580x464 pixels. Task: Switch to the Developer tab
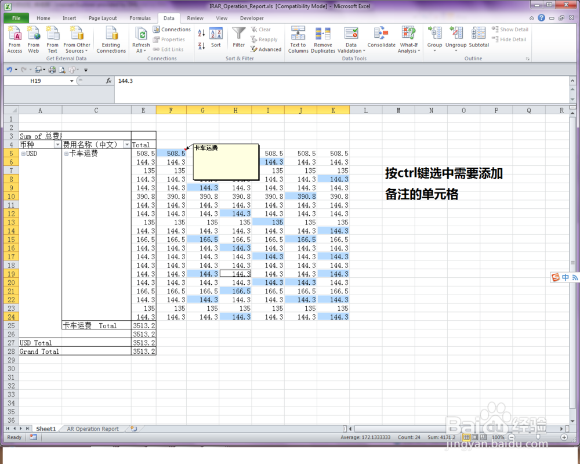[252, 18]
